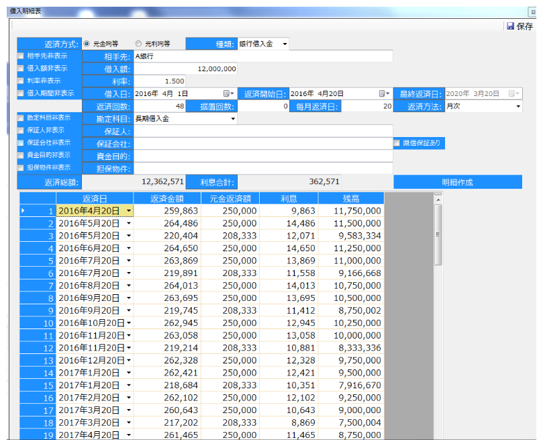Screen dimensions: 537x440
Task: Click the 残高 column header
Action: pos(350,198)
